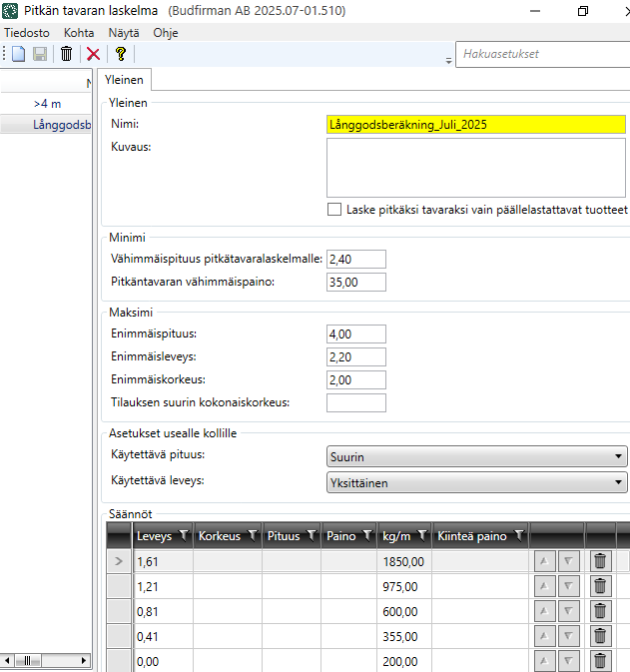This screenshot has height=672, width=630.
Task: Move the 975,00 kg/m rule row up
Action: [543, 586]
